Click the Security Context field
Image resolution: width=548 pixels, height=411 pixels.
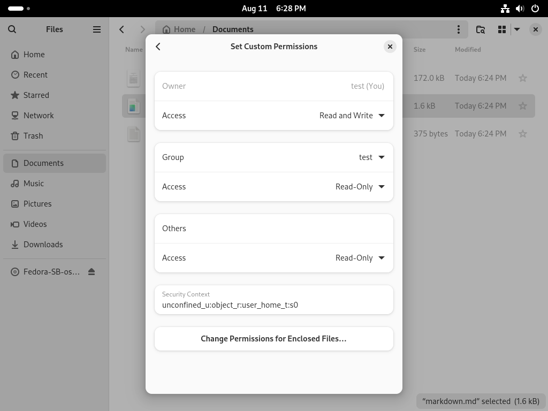pos(273,300)
